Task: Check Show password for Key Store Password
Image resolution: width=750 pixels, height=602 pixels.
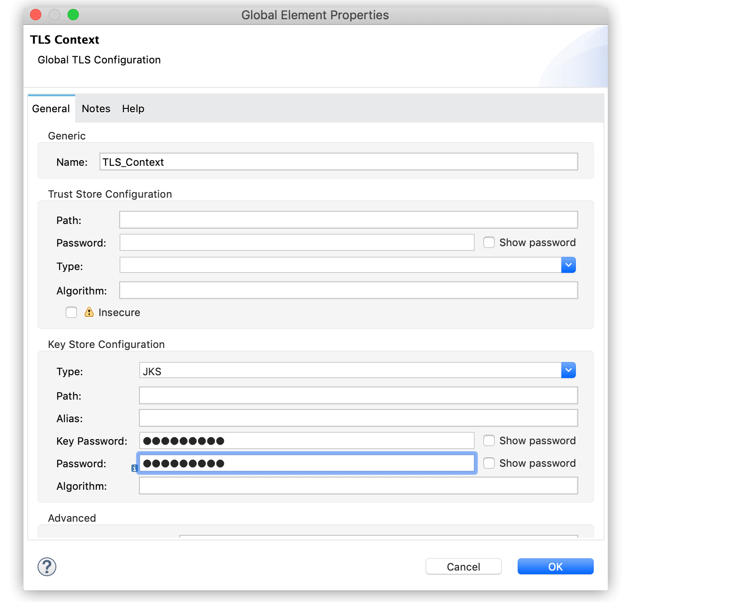Action: pos(489,463)
